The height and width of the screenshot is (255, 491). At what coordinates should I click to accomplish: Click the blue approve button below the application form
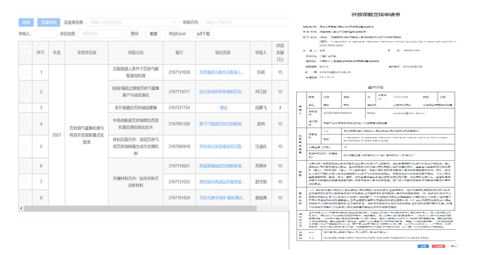[x=422, y=246]
